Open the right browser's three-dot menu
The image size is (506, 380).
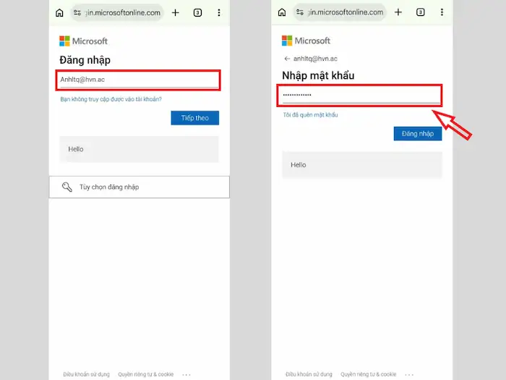(x=441, y=13)
